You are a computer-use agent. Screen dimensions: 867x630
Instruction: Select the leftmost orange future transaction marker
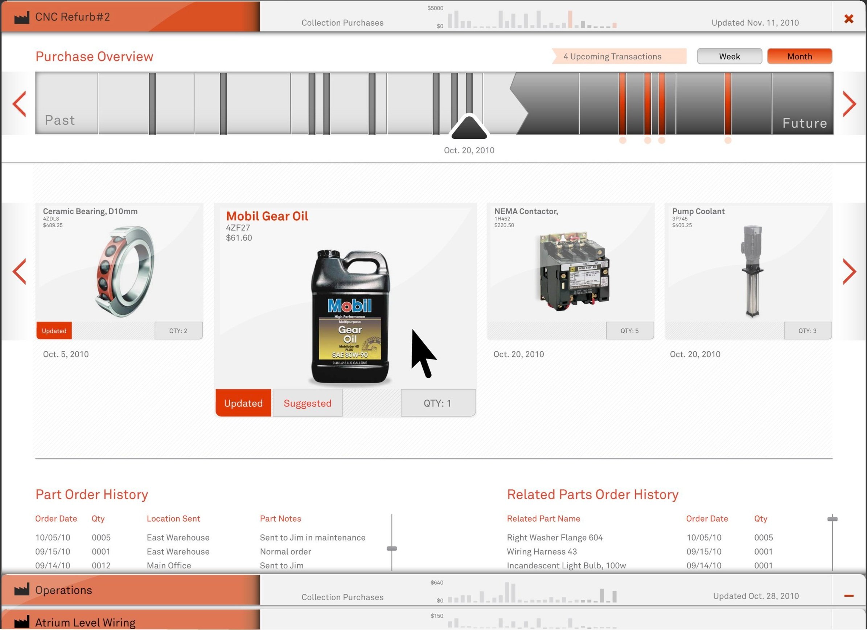[x=622, y=103]
